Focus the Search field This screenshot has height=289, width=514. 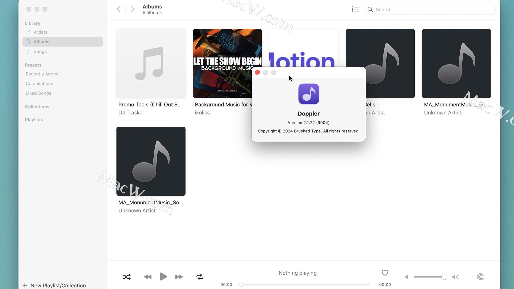[430, 9]
